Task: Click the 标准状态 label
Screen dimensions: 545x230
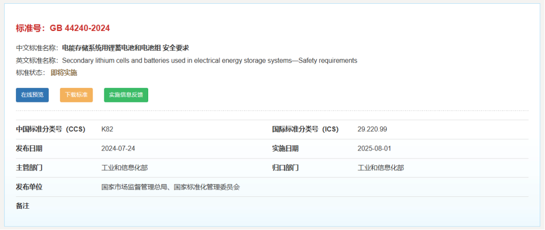Action: (30, 73)
